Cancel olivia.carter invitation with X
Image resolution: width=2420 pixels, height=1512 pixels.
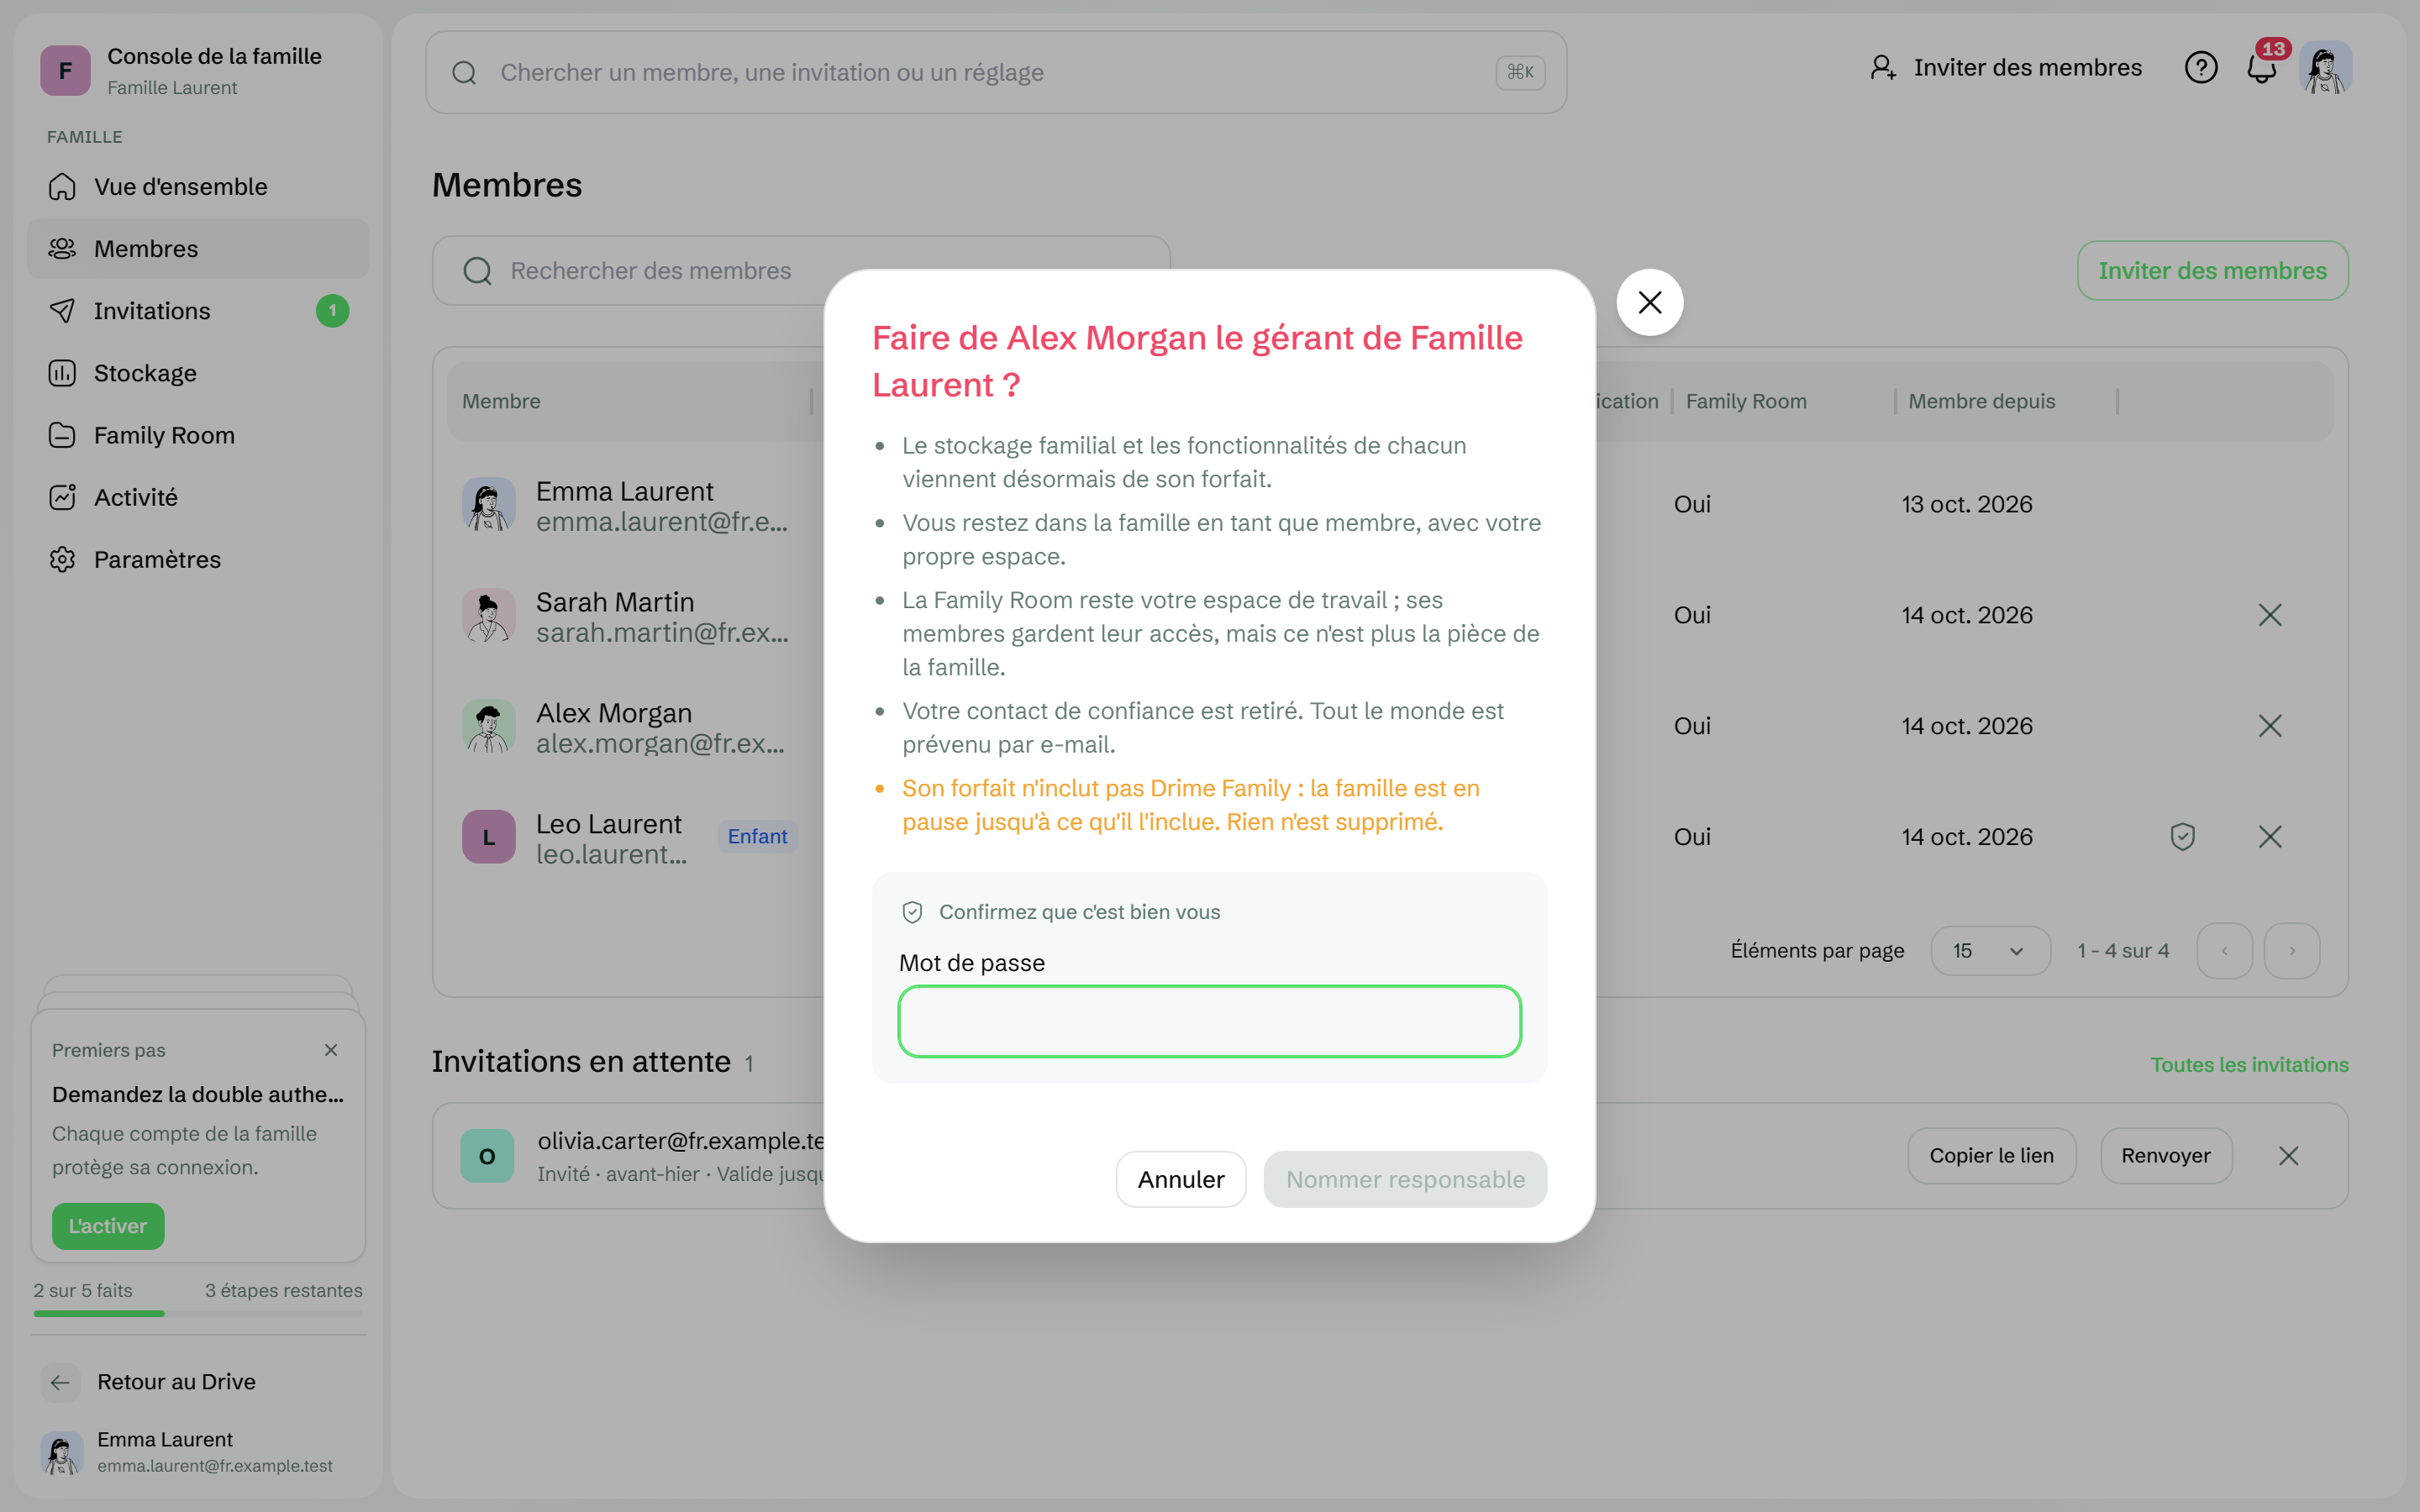2288,1156
